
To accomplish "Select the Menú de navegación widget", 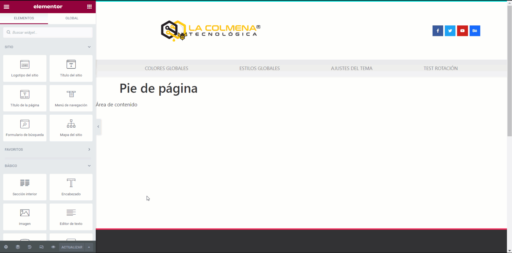I will tap(71, 98).
